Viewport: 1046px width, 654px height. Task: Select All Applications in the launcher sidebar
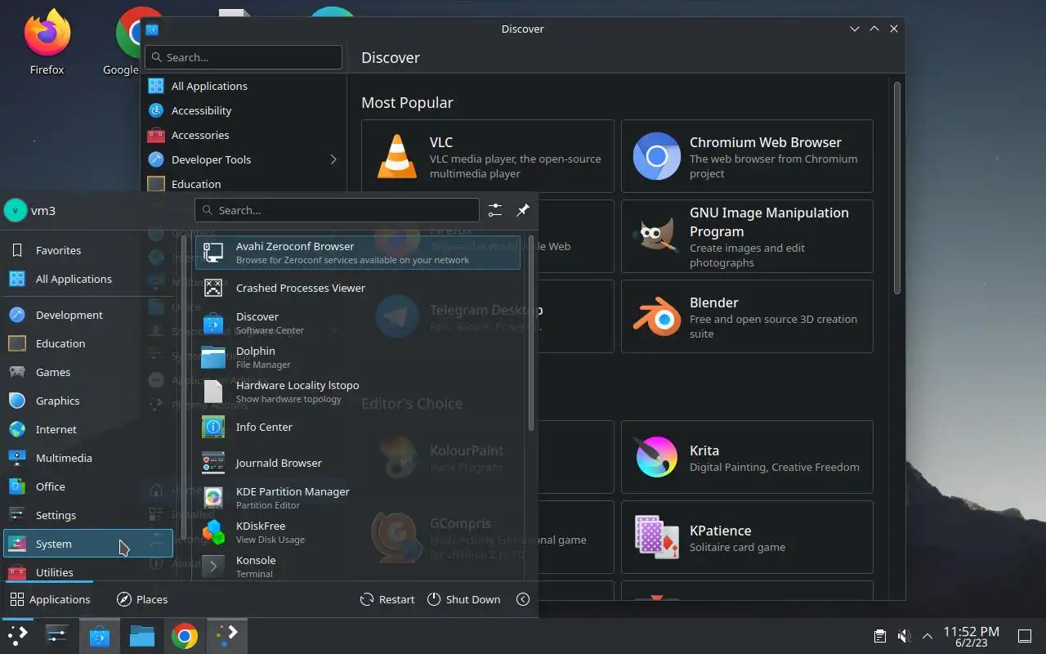88,279
